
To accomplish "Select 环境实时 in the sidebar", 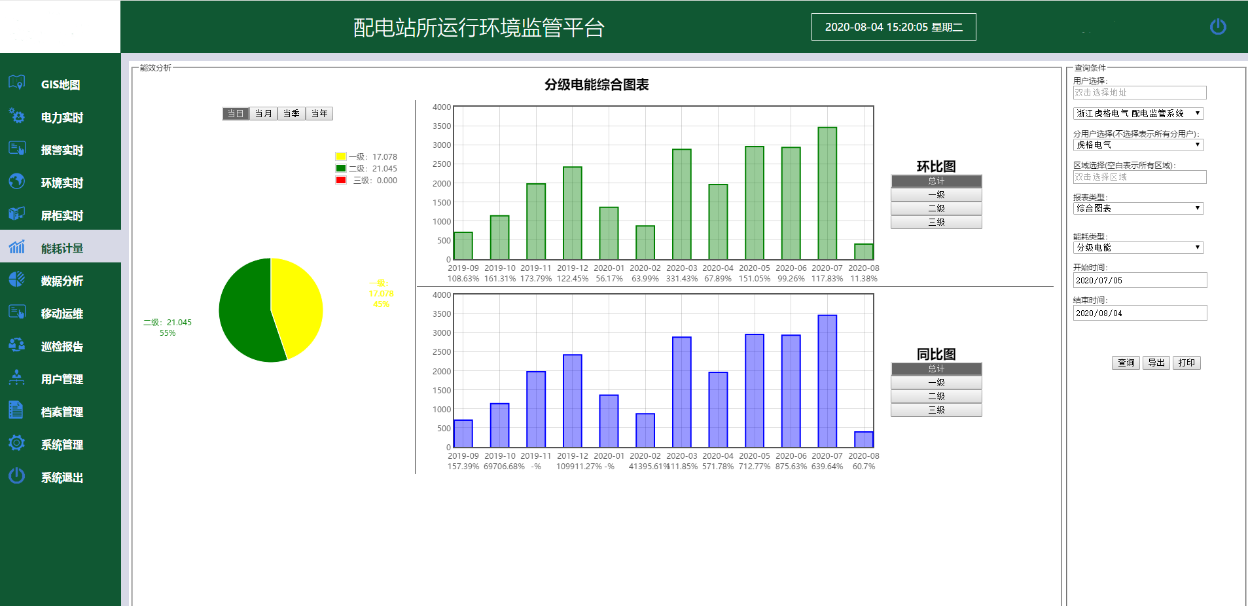I will click(60, 183).
